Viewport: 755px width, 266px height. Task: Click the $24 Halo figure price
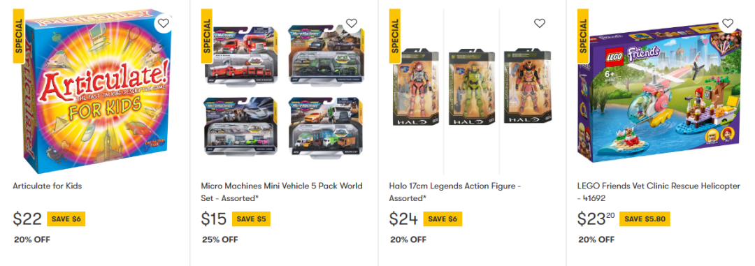403,219
